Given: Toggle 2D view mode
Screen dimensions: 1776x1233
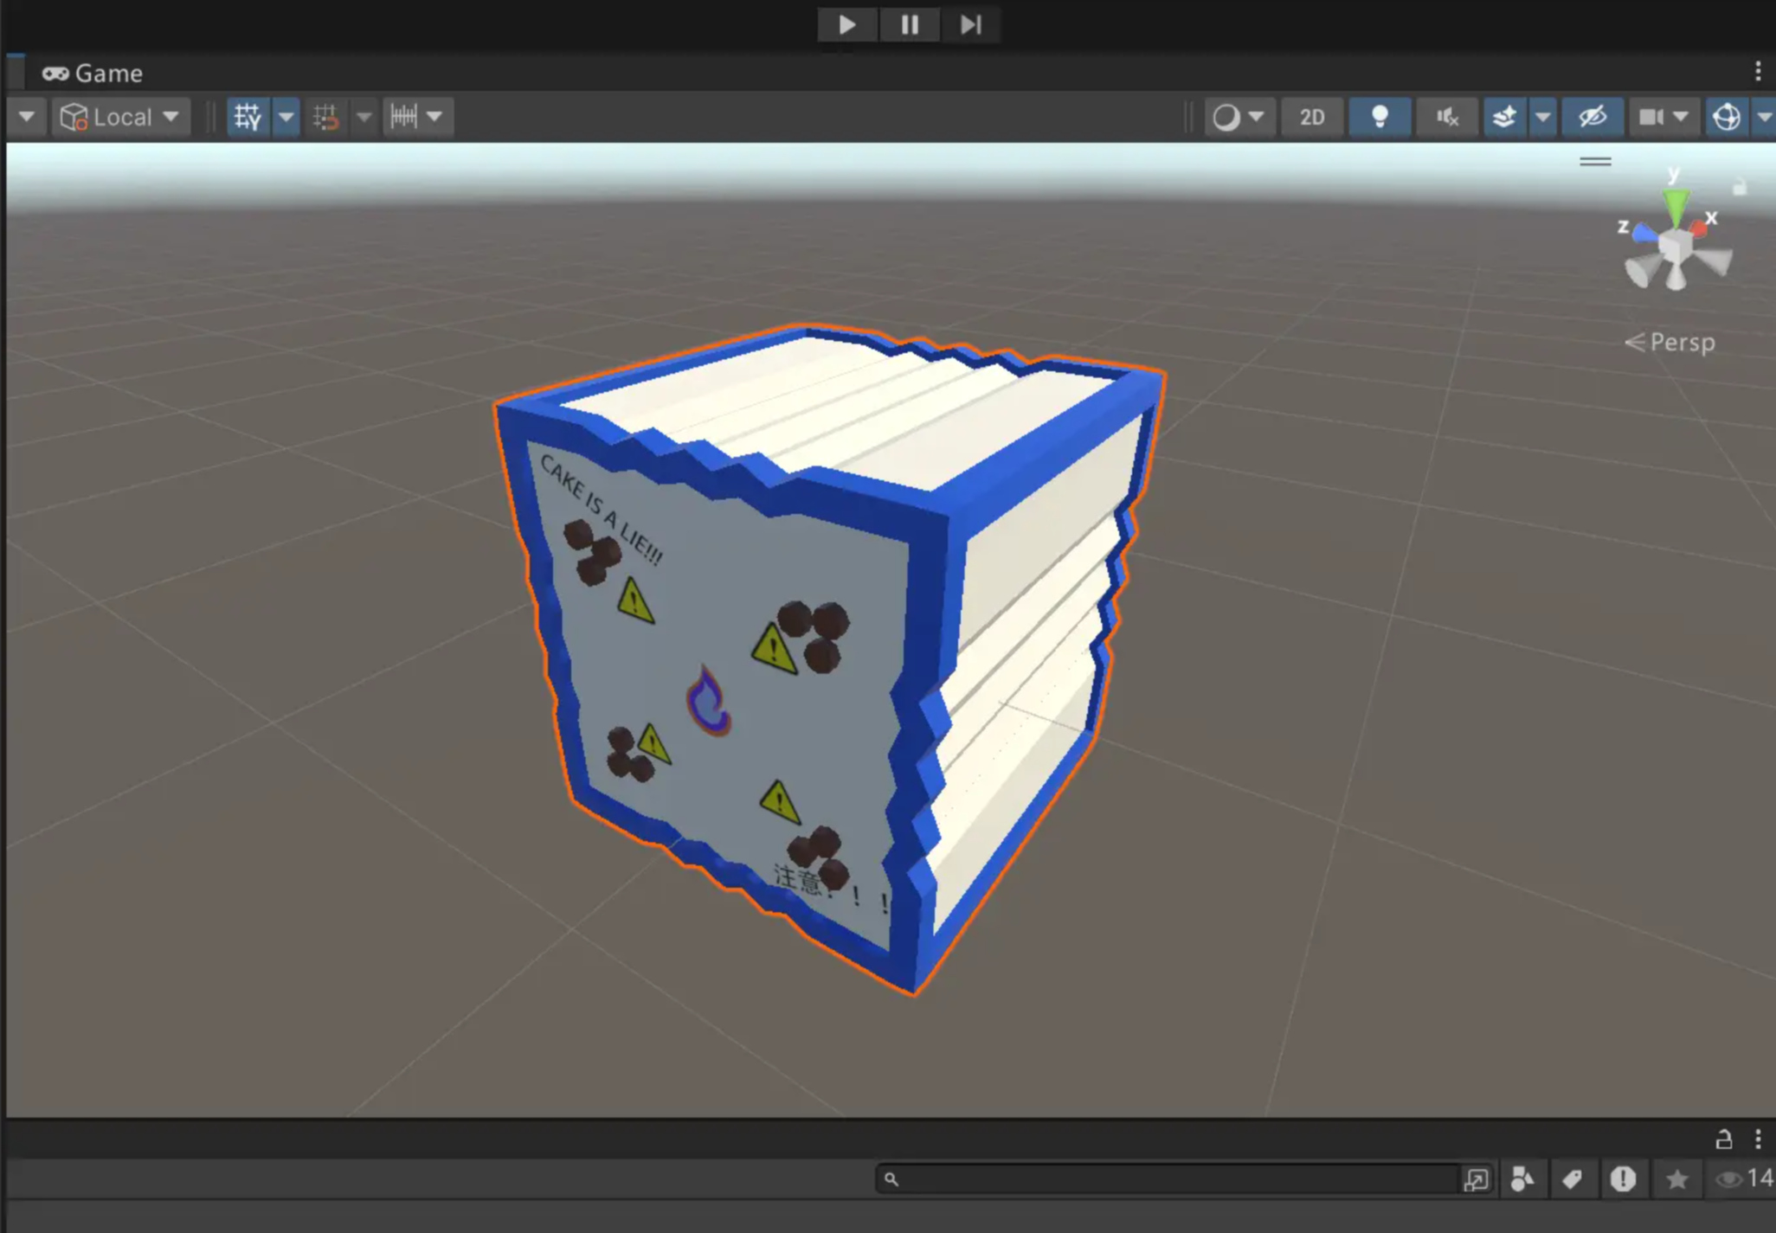Looking at the screenshot, I should coord(1311,117).
